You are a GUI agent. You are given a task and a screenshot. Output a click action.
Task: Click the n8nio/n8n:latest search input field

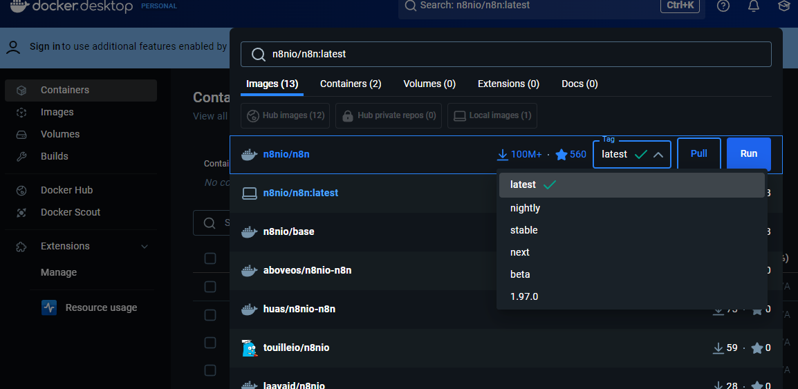click(506, 54)
